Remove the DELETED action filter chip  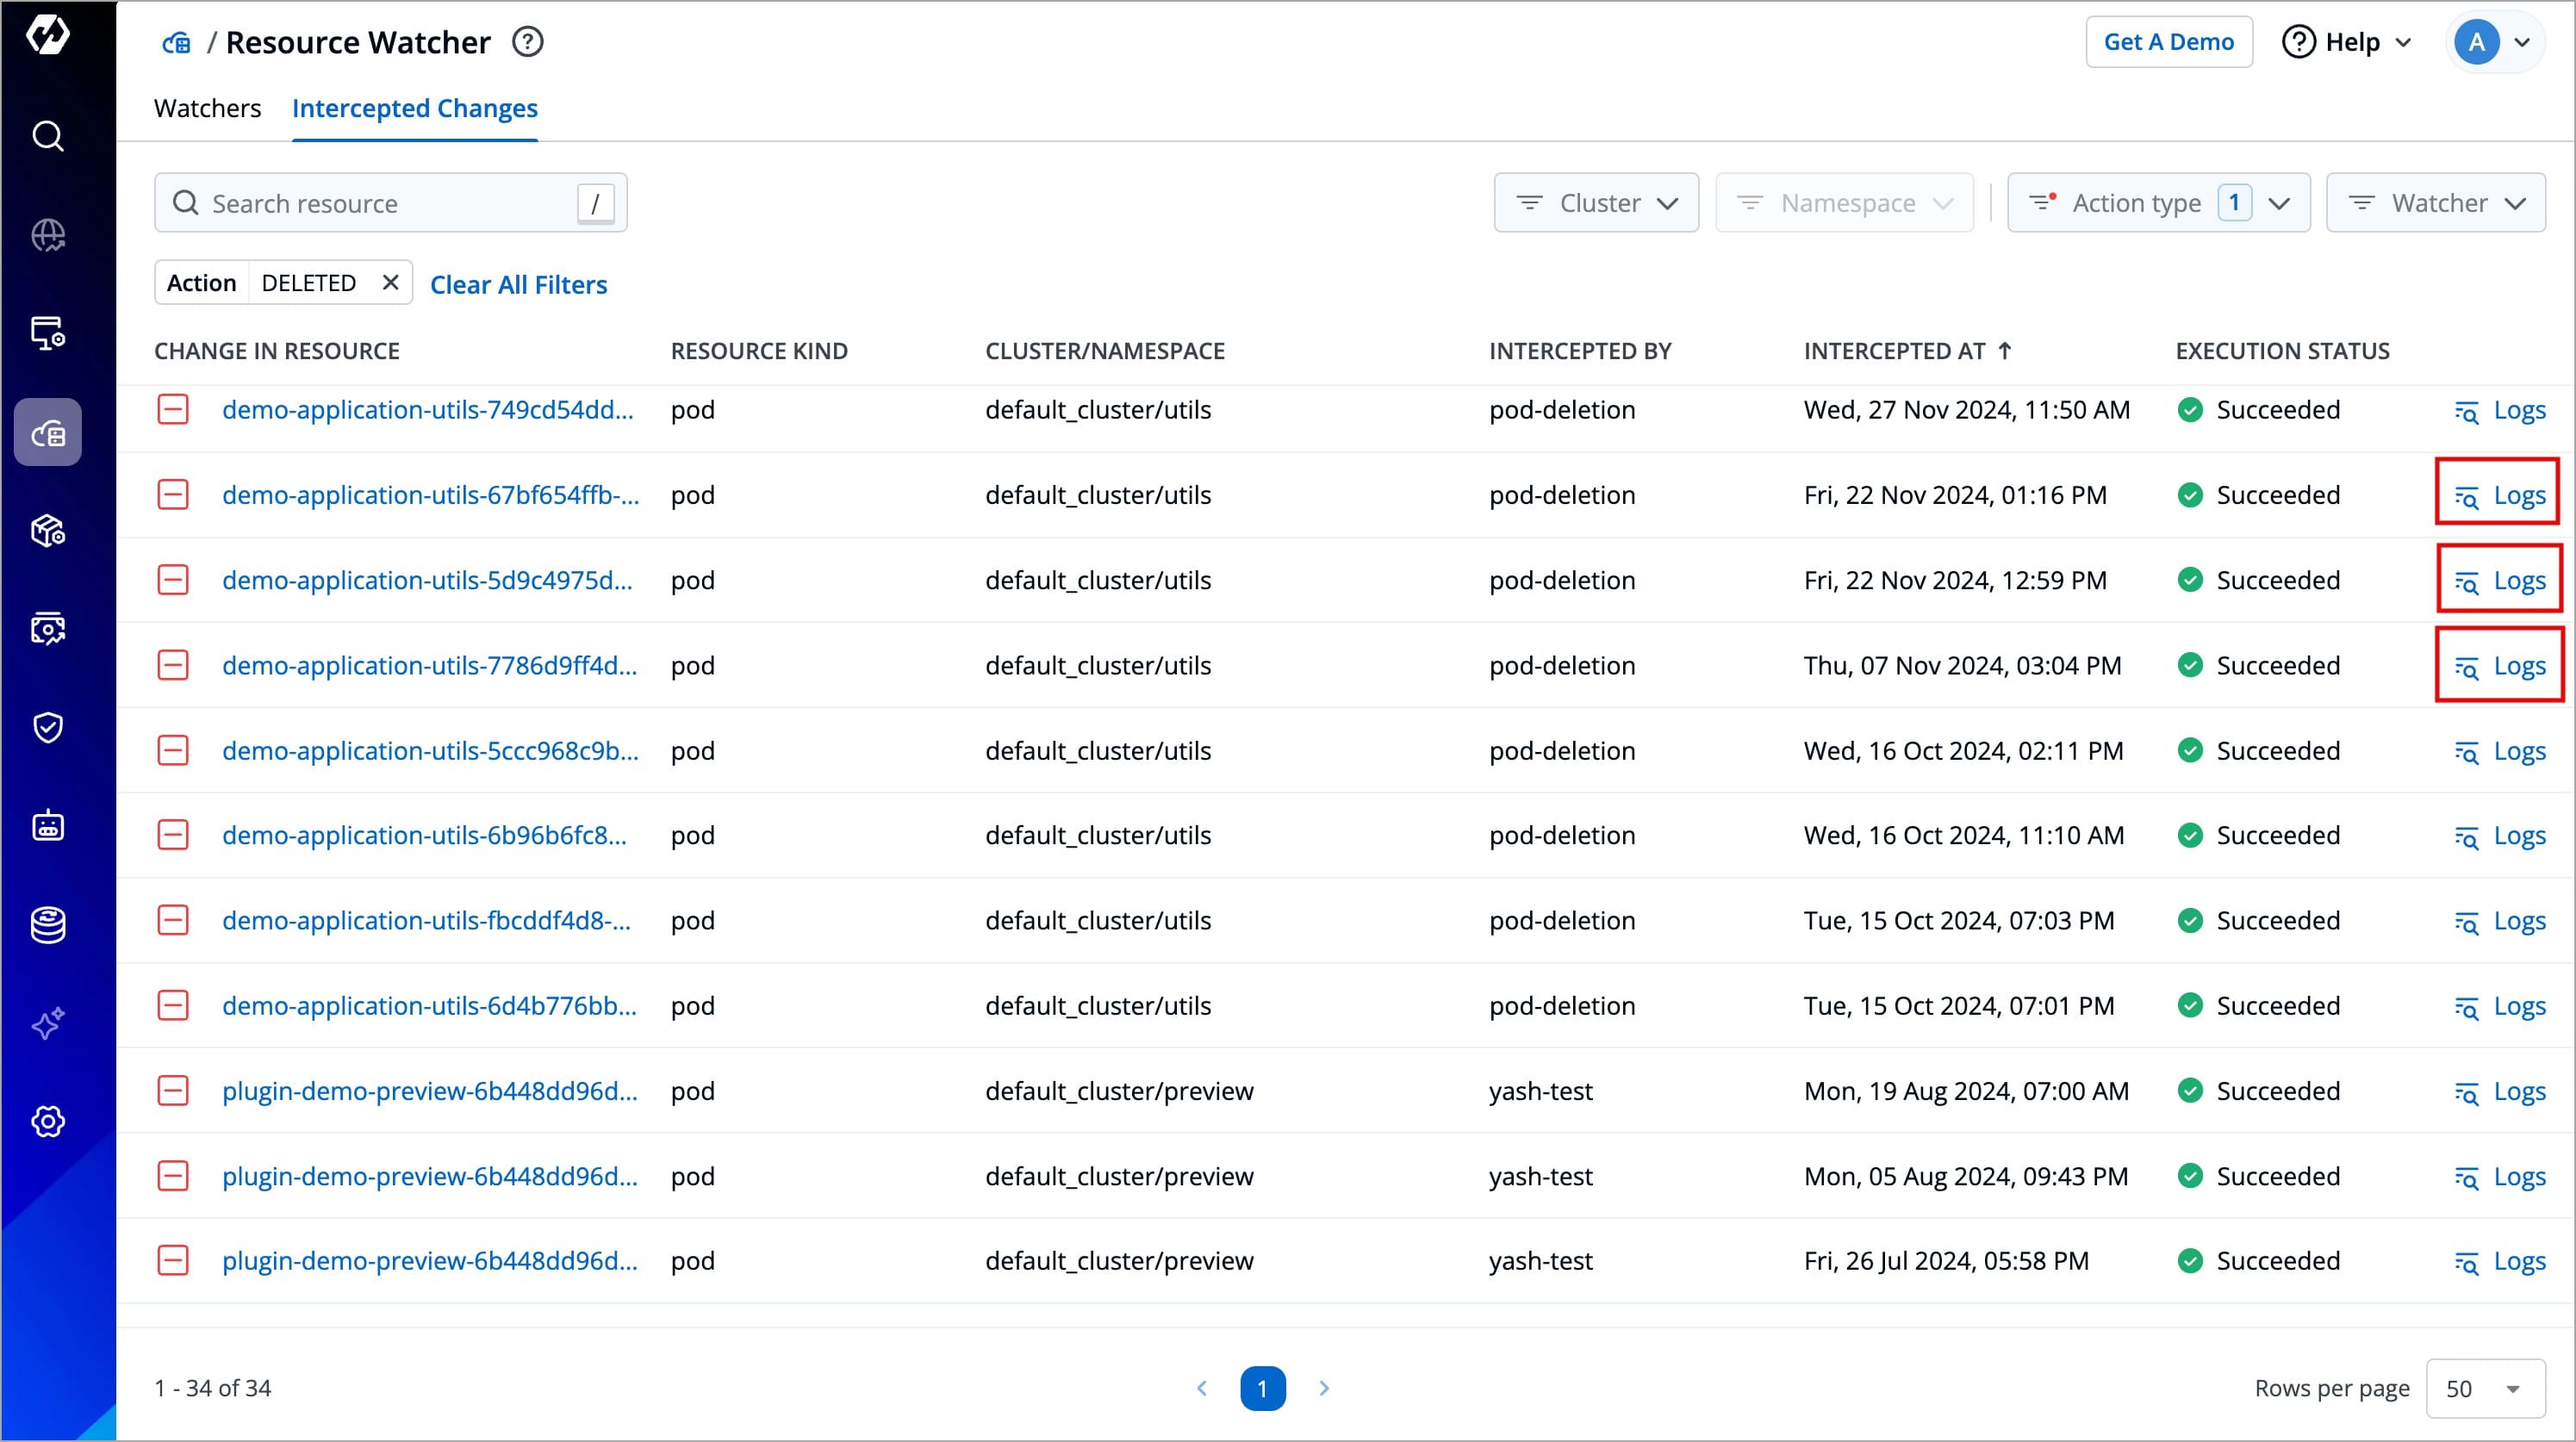[x=391, y=283]
